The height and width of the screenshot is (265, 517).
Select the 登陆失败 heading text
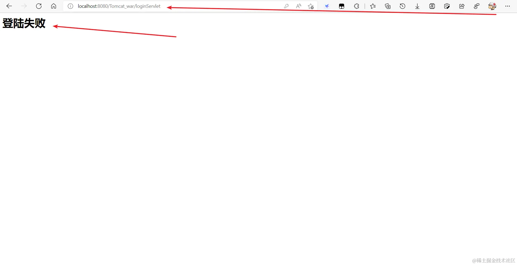point(24,23)
